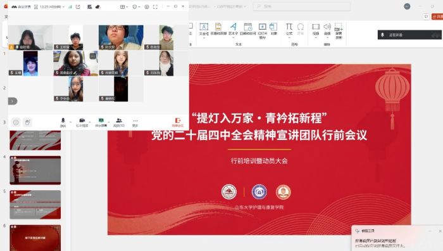443x251 pixels.
Task: Click in the PowerPoint search box
Action: (301, 6)
